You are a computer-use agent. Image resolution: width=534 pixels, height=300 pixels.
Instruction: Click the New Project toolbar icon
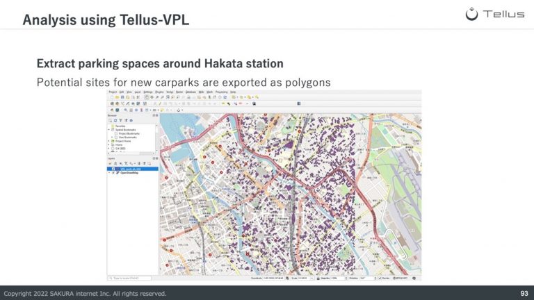[x=112, y=97]
